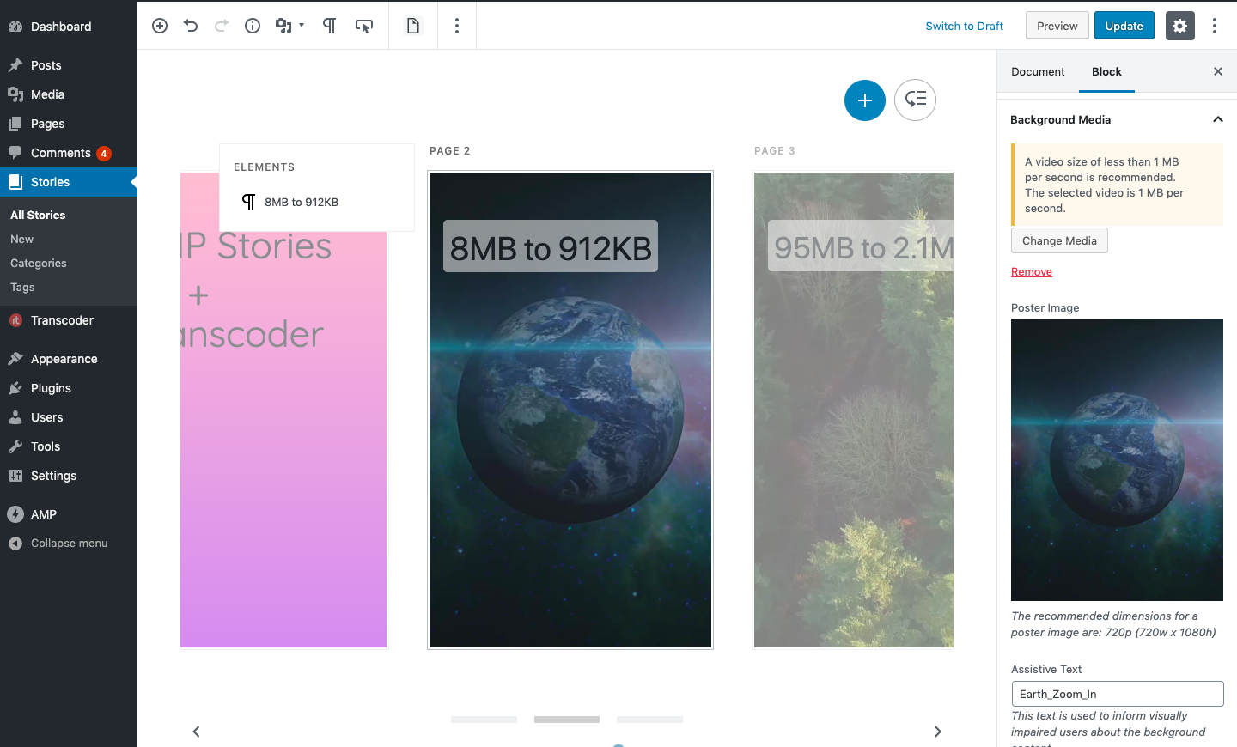
Task: Click the Redo arrow icon
Action: click(222, 26)
